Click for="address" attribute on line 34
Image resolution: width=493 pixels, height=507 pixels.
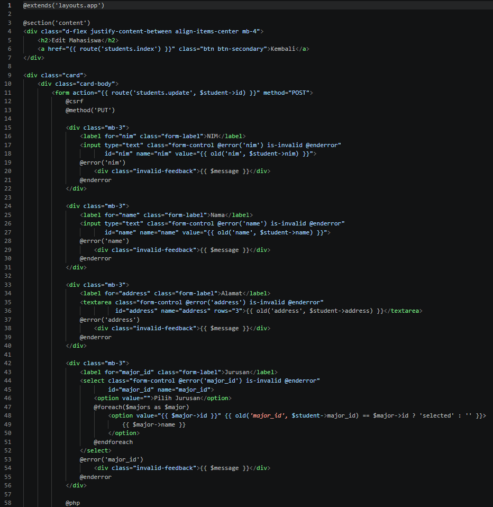point(127,293)
